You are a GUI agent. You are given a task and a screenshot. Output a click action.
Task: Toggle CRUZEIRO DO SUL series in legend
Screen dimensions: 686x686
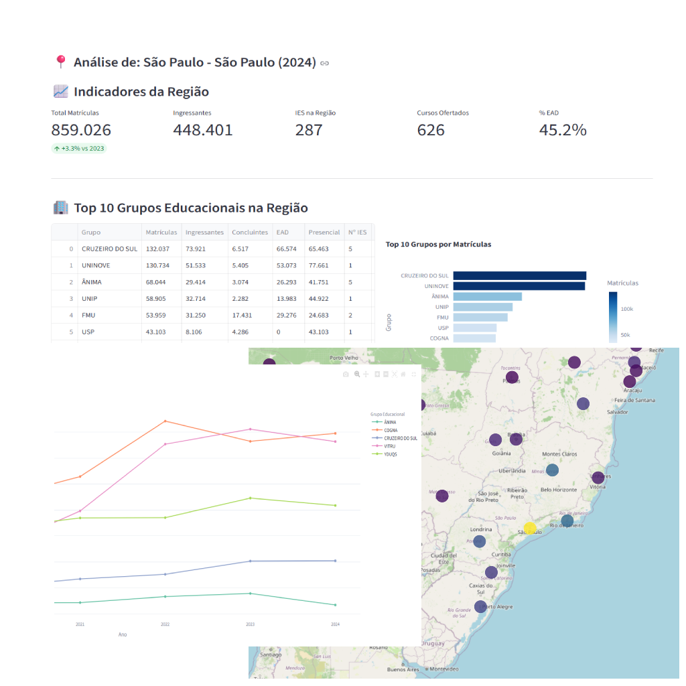tap(394, 438)
